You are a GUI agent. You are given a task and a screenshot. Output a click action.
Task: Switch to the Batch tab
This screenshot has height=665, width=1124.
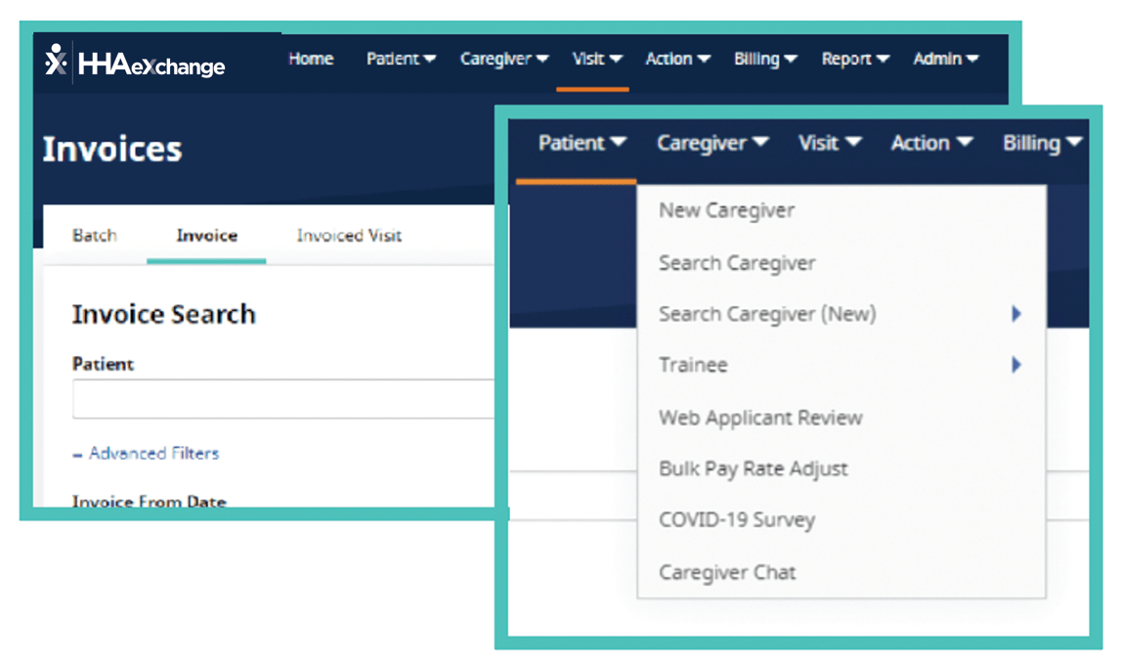click(94, 235)
